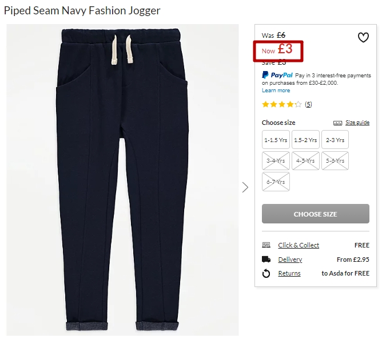Image resolution: width=382 pixels, height=338 pixels.
Task: Open the Size guide link
Action: [357, 123]
